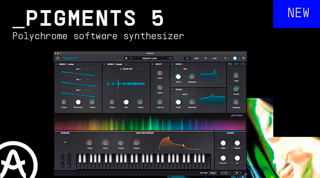Select previous sample before Folded Time

pos(140,69)
